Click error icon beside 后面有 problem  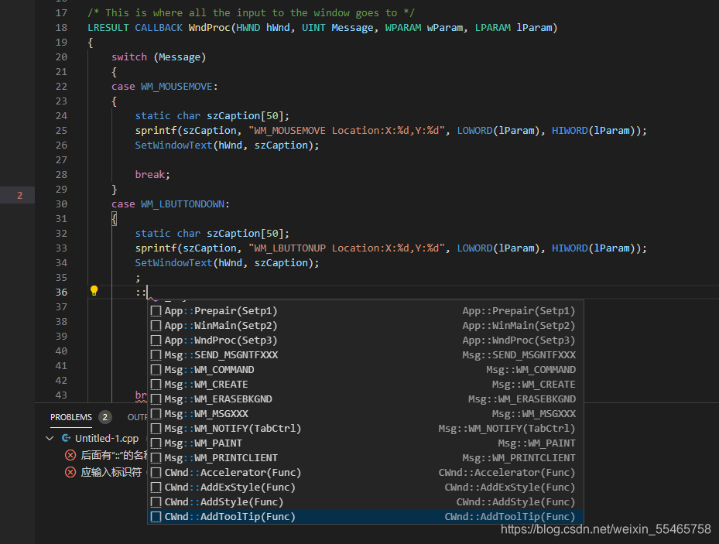[70, 455]
